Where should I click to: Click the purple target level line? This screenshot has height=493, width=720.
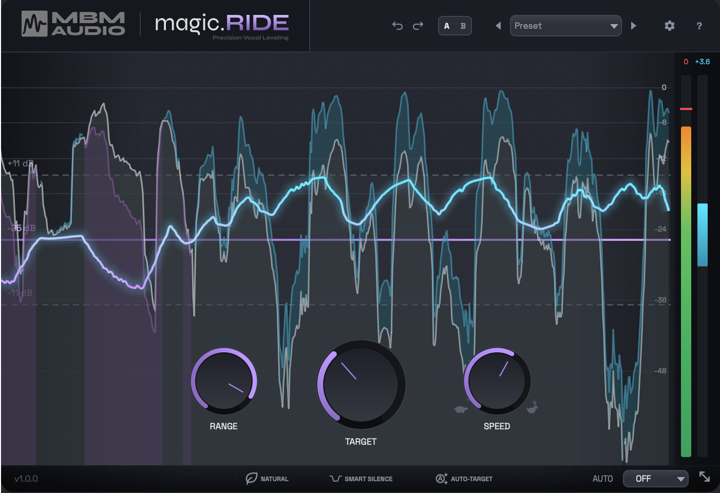coord(336,240)
